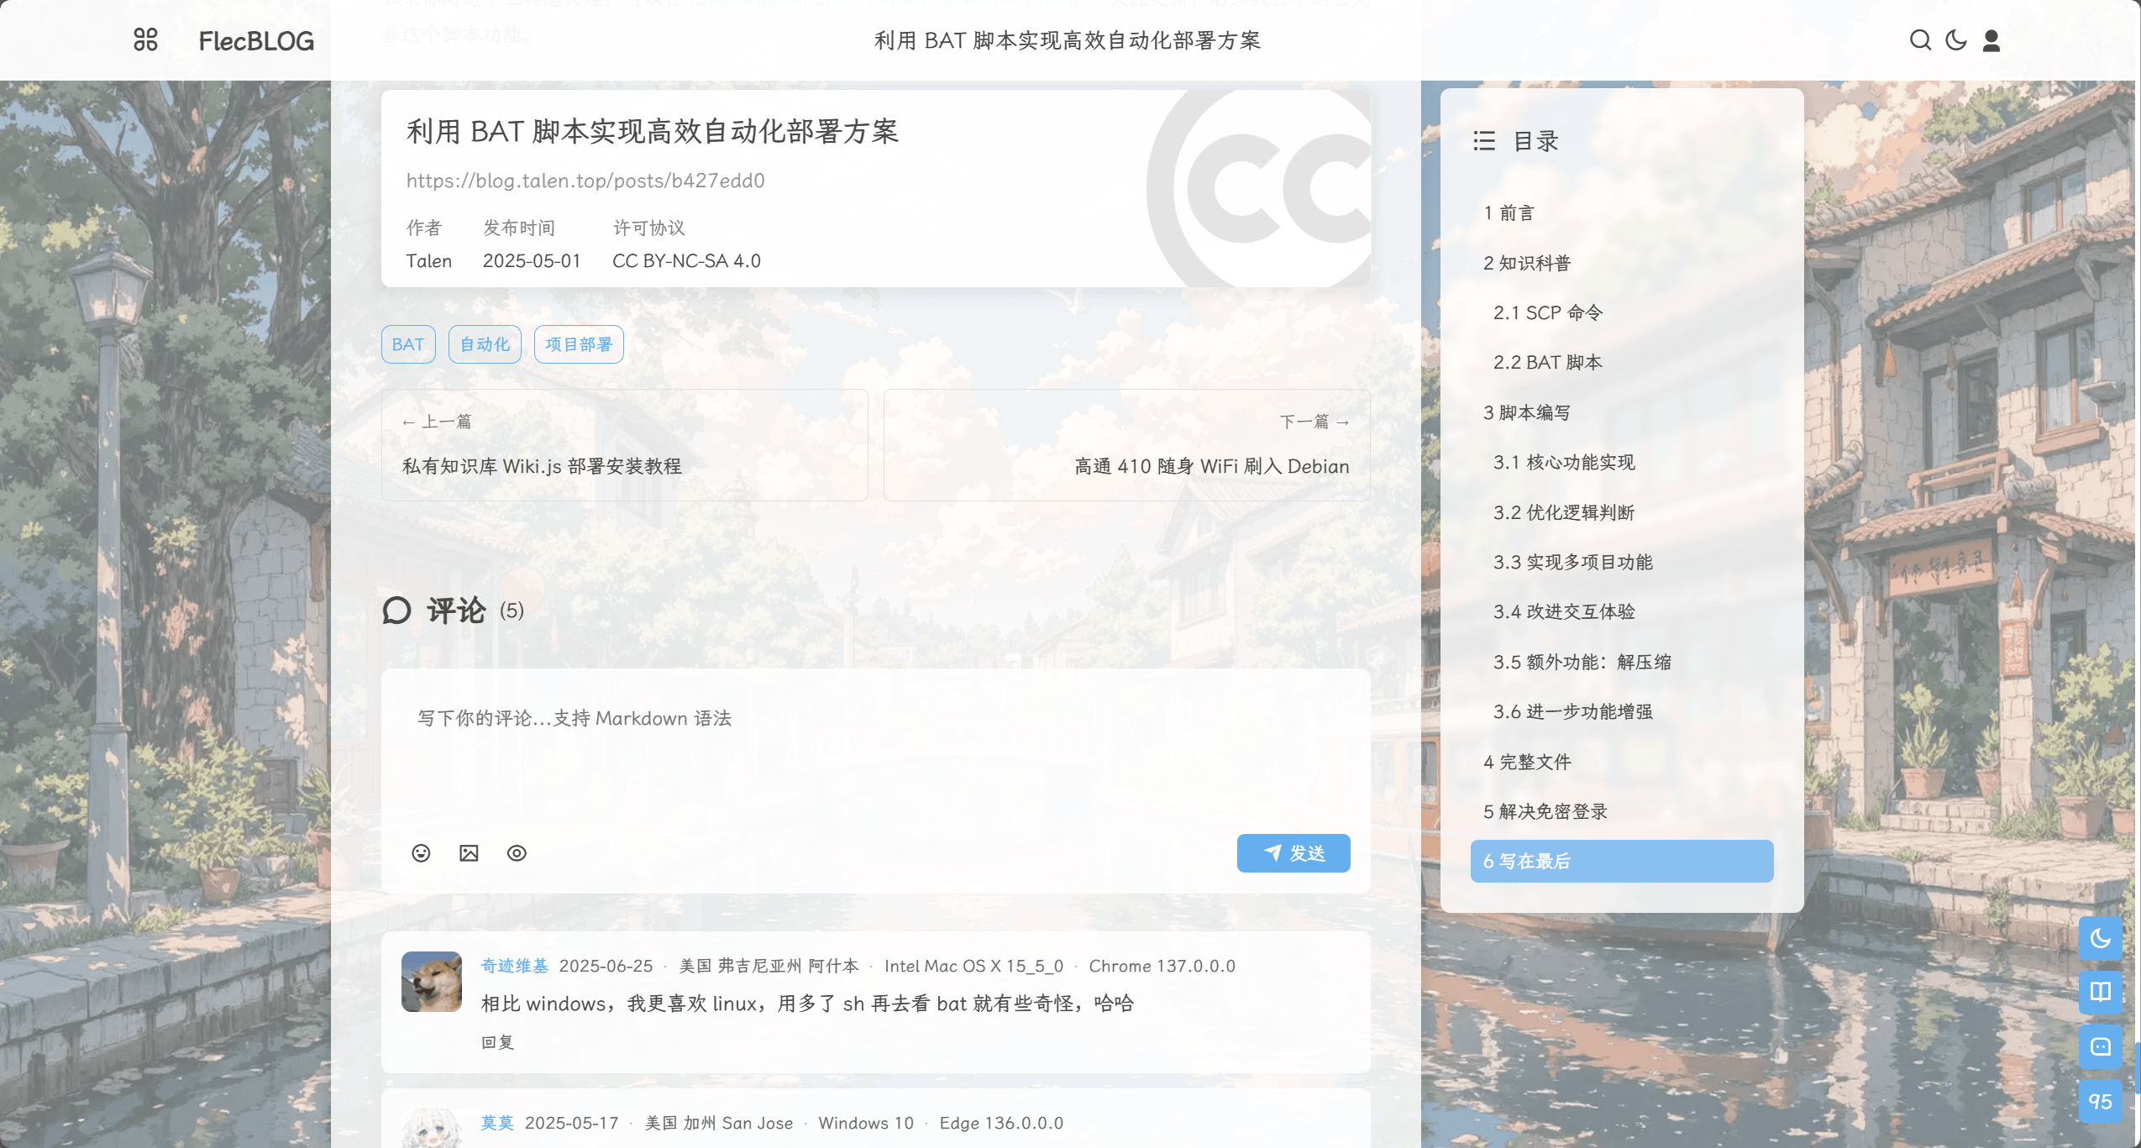Send the comment with the 发送 button
2141x1148 pixels.
(x=1294, y=852)
